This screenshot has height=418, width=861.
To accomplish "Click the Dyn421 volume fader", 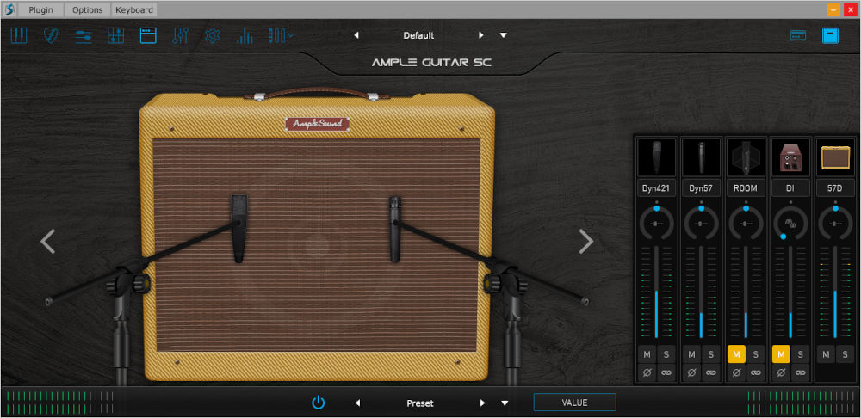I will [x=657, y=292].
